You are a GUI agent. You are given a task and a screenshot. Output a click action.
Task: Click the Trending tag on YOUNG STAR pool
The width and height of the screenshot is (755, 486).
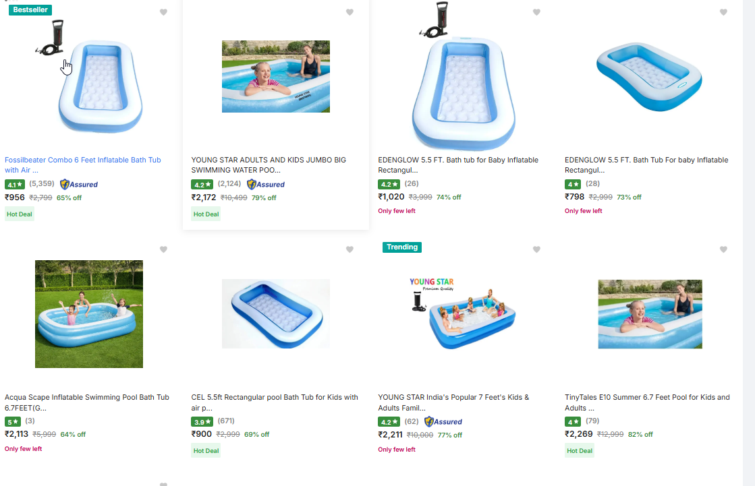click(x=402, y=247)
